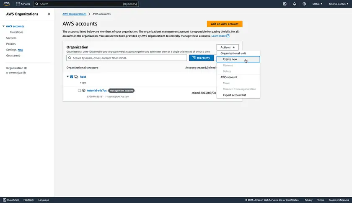The image size is (352, 203).
Task: Open Terms in the footer
Action: pos(320,200)
